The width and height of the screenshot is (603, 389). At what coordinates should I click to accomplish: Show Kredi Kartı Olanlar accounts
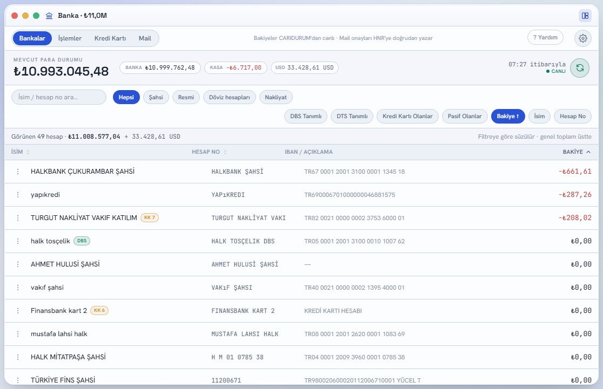(x=407, y=117)
